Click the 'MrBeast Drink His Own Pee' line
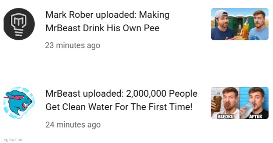Screen dimensions: 273x143 (102, 28)
